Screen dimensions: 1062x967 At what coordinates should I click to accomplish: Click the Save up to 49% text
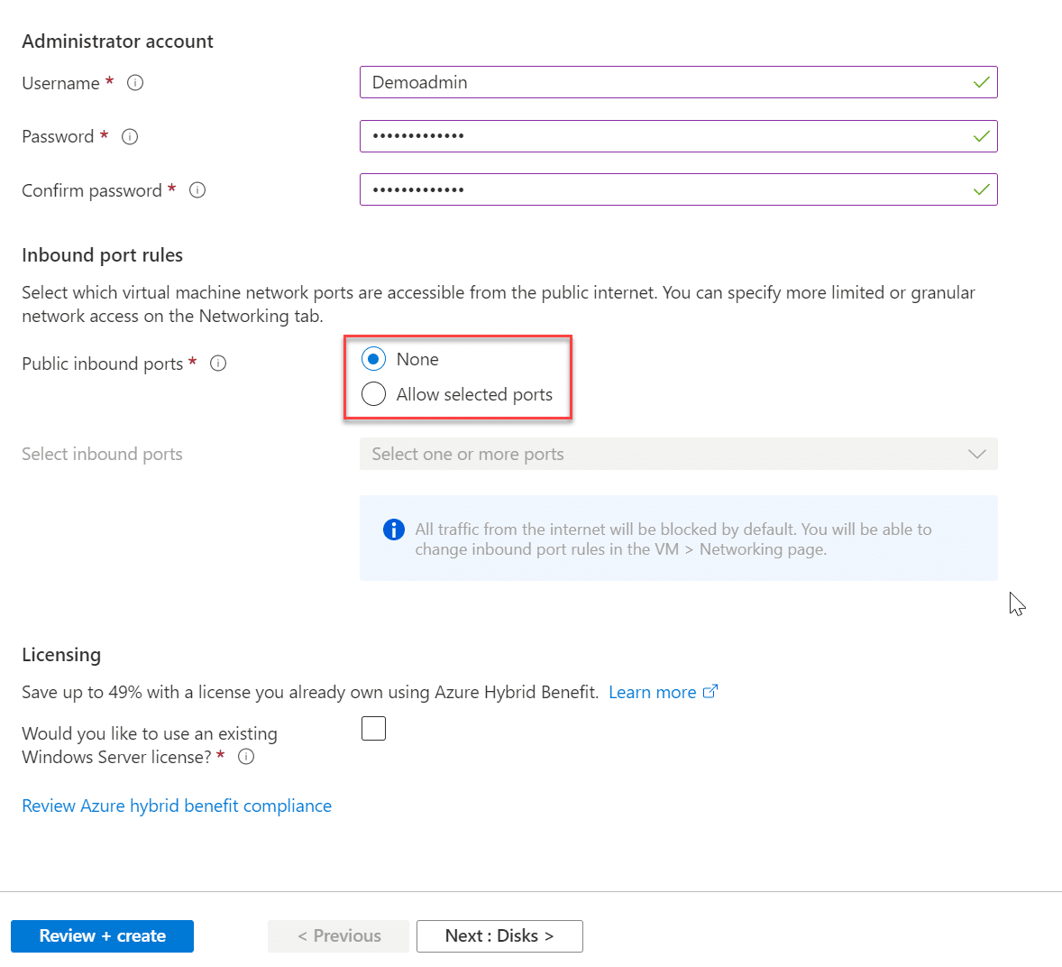(310, 692)
